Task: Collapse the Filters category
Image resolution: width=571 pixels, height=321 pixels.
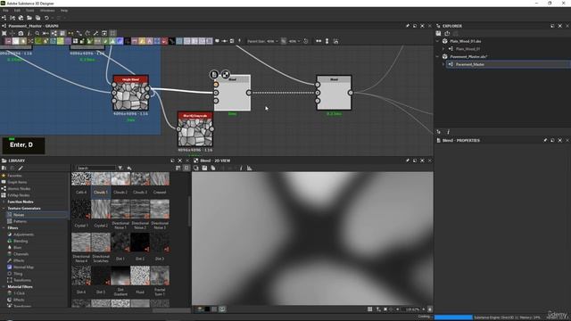Action: [4, 228]
